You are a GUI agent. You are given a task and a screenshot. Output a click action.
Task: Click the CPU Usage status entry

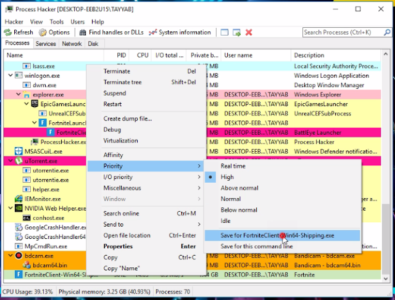click(x=28, y=292)
